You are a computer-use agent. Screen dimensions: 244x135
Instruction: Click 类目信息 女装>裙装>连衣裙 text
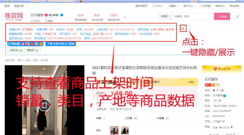pyautogui.click(x=156, y=29)
